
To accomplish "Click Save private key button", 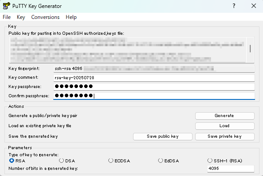I will [225, 136].
